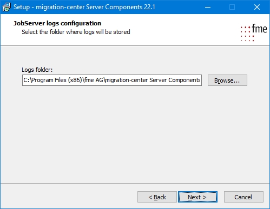The width and height of the screenshot is (270, 209).
Task: Click the setup installer icon in title bar
Action: 6,7
